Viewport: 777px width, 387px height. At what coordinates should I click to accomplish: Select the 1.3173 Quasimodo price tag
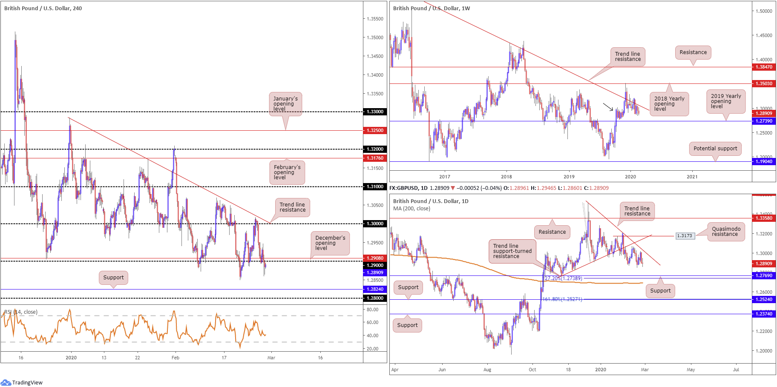click(685, 235)
